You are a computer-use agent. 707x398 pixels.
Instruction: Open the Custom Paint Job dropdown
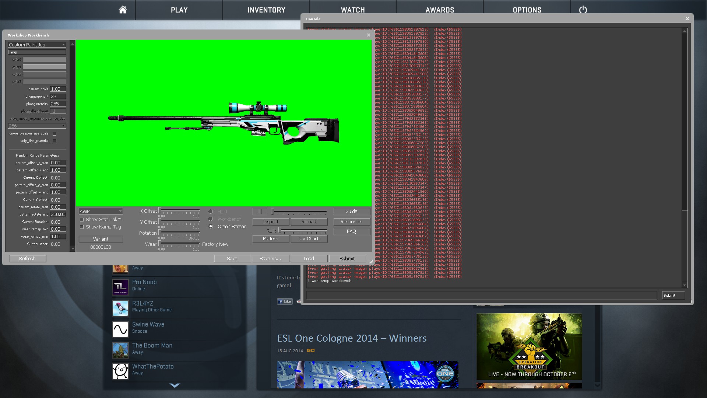[37, 45]
